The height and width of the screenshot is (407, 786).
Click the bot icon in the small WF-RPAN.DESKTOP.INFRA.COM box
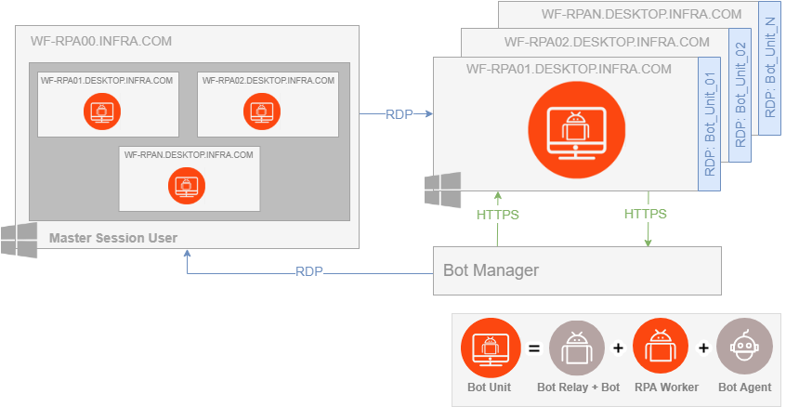[187, 185]
